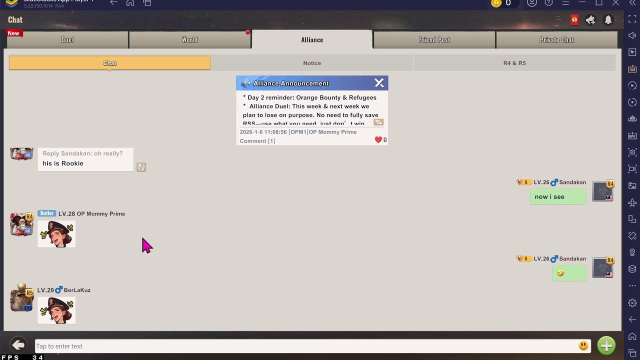Click BlueStacks back arrow in title bar
The height and width of the screenshot is (360, 640).
pos(113,3)
